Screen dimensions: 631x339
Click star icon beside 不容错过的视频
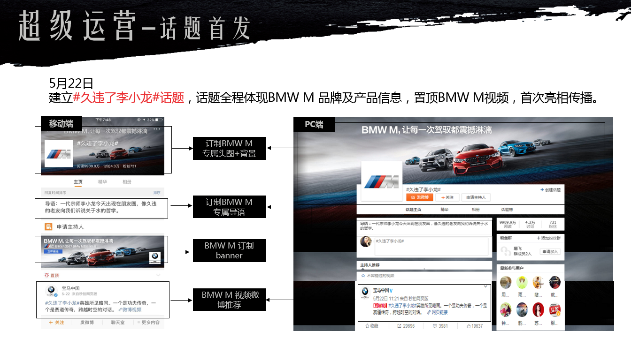(363, 276)
